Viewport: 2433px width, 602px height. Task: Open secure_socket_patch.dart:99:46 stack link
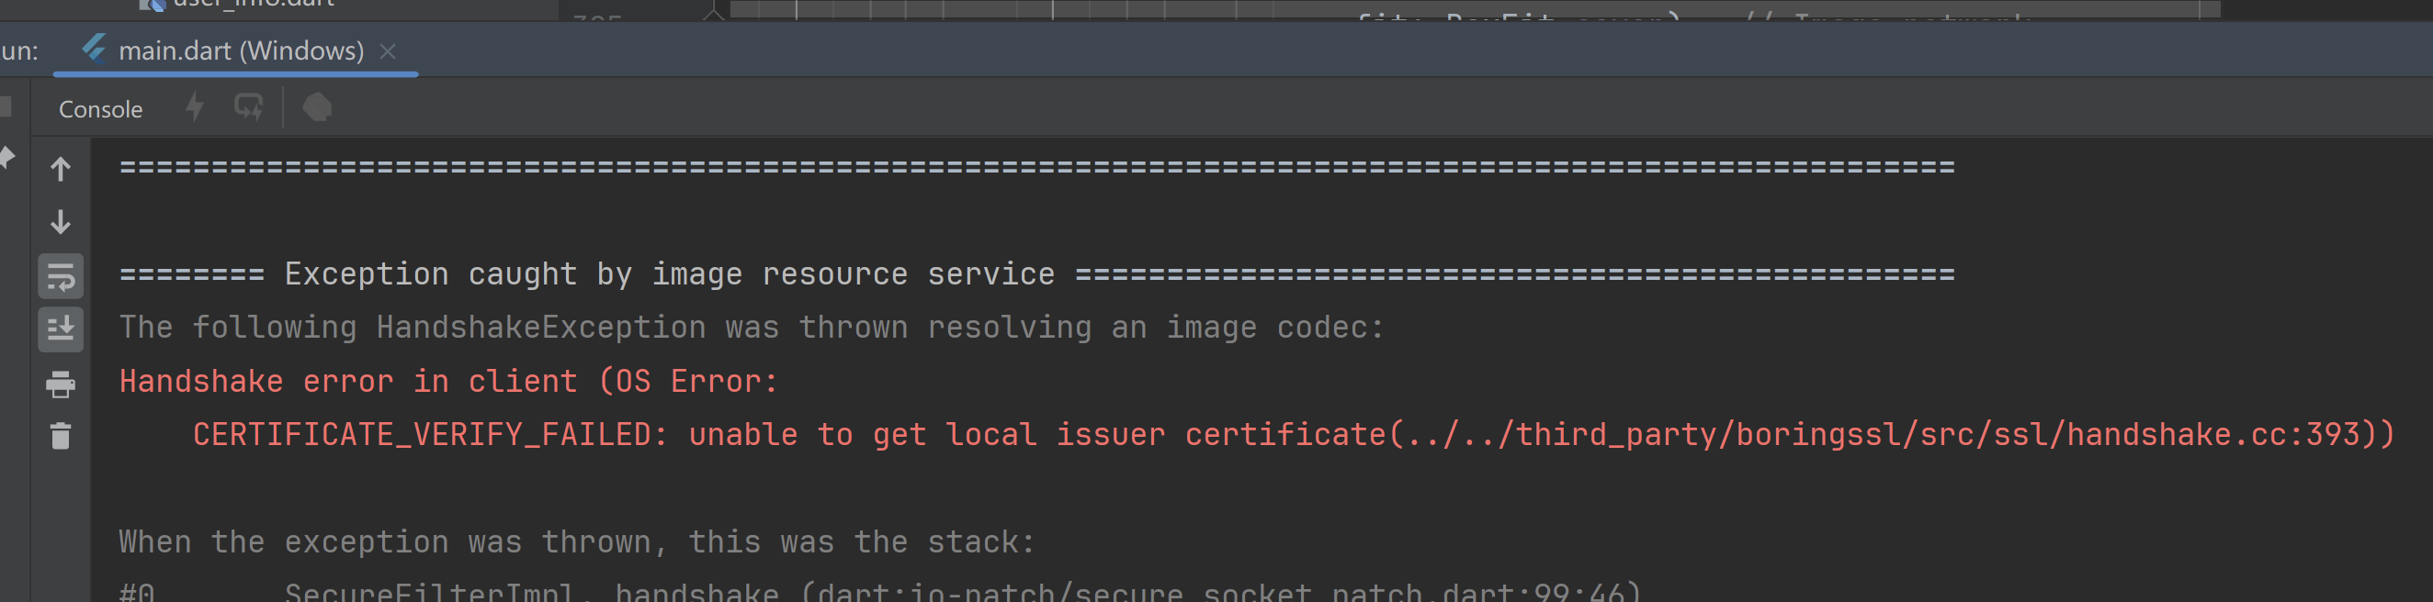tap(1220, 592)
